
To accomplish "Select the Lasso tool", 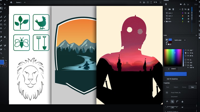I will click(5, 8).
